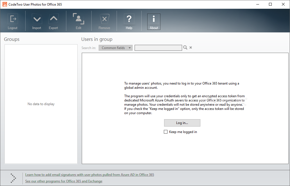Close the CodeTwo User Photos window
This screenshot has width=290, height=186.
pos(283,4)
